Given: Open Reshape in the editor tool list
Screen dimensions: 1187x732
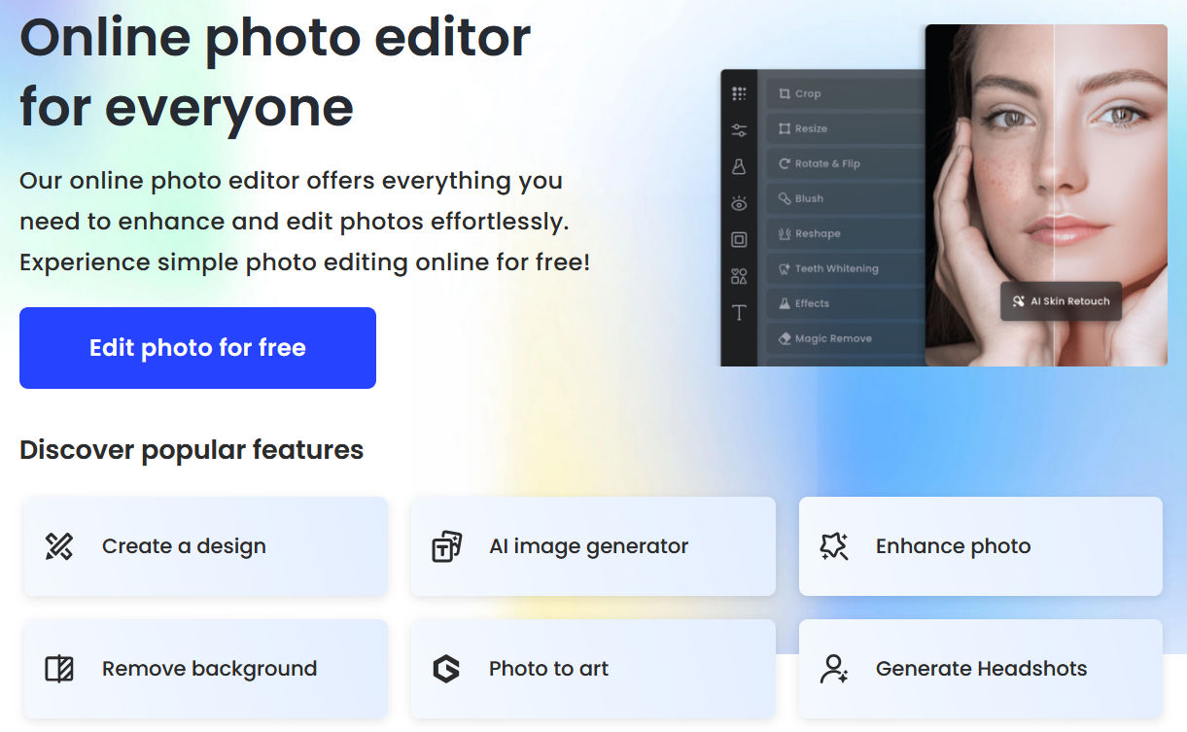Looking at the screenshot, I should [x=845, y=233].
